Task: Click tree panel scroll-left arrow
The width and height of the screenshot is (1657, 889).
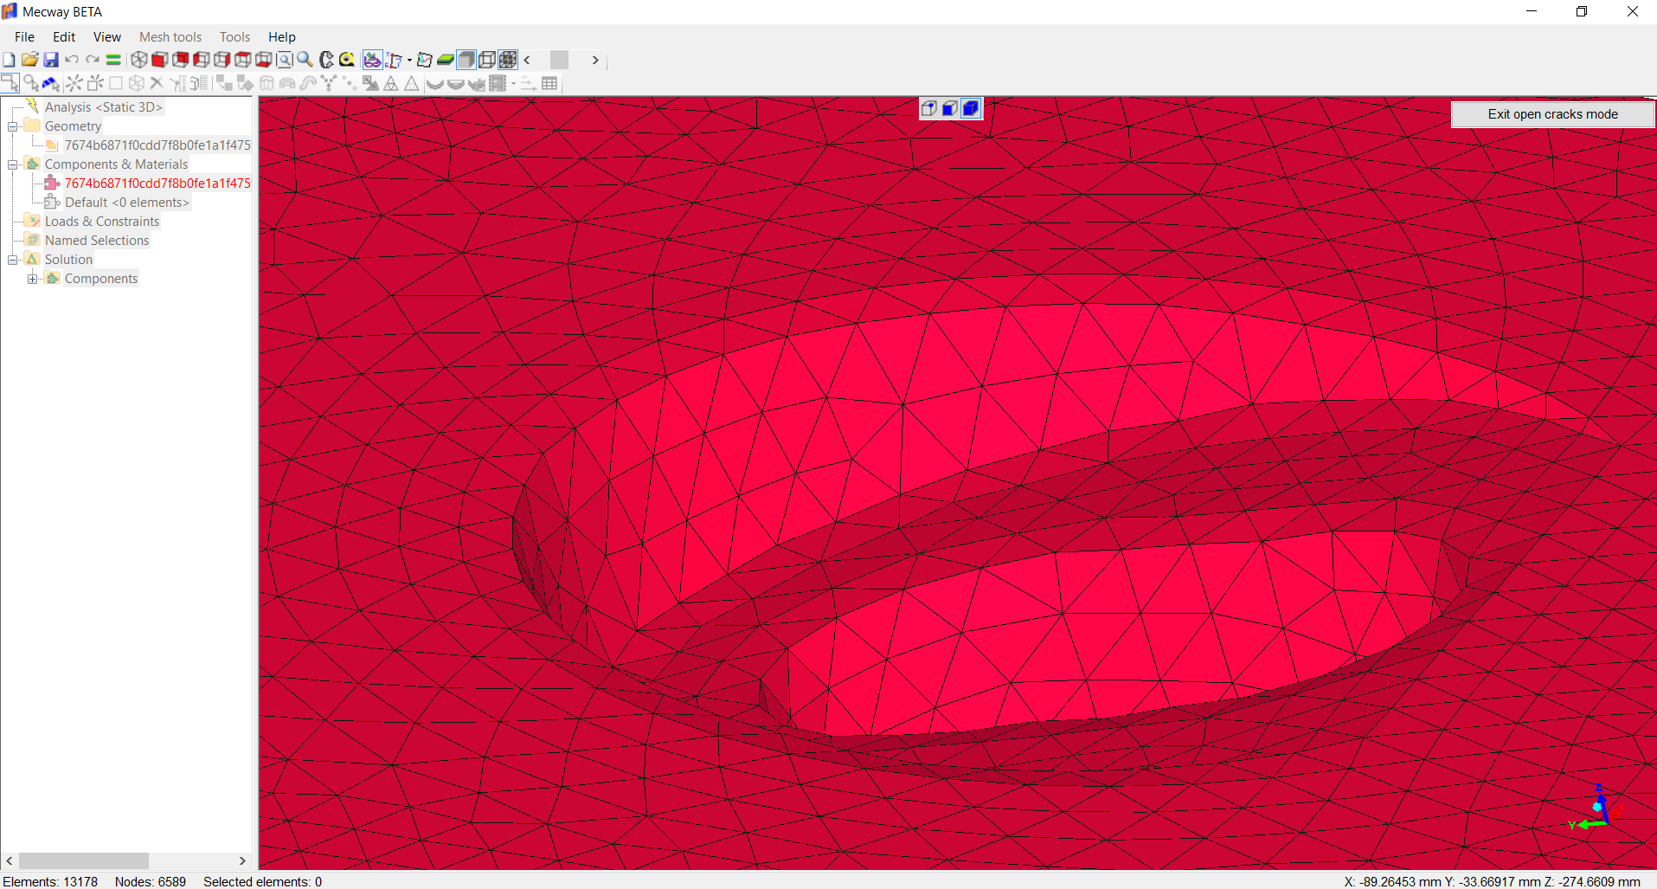Action: [x=10, y=860]
